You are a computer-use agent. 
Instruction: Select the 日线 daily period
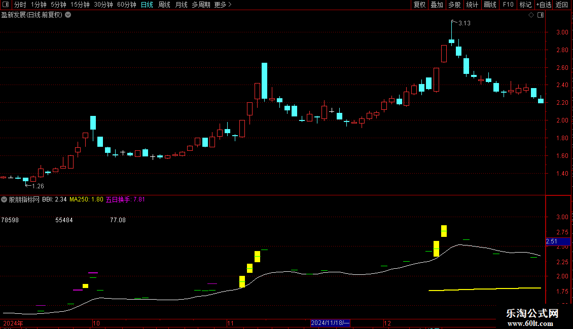click(147, 5)
